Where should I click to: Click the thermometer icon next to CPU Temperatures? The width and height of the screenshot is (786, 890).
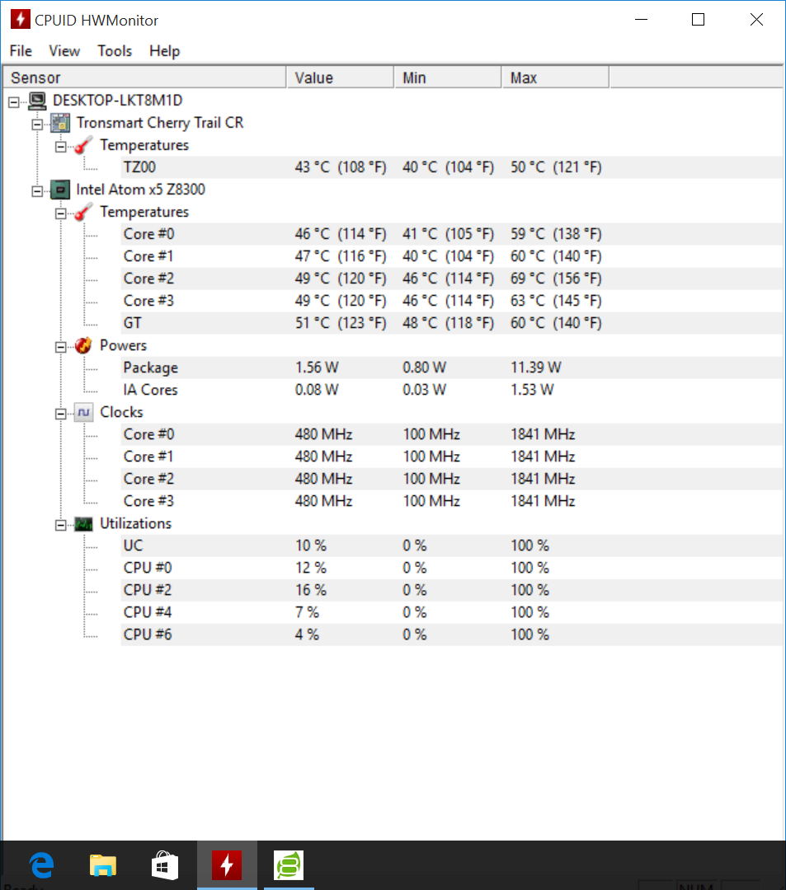82,211
